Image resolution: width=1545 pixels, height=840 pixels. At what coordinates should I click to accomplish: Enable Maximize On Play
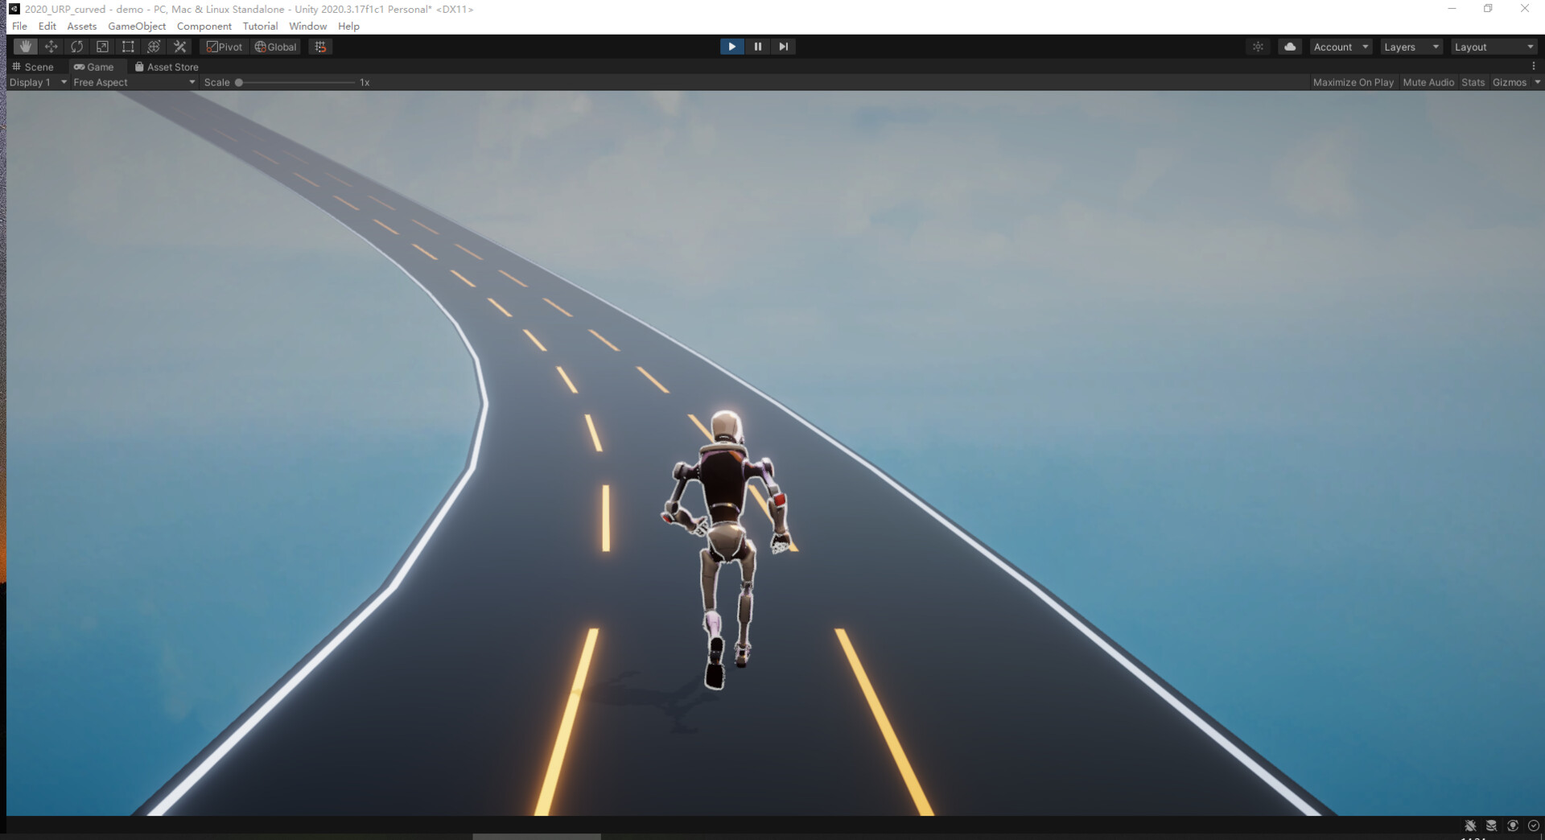1353,82
